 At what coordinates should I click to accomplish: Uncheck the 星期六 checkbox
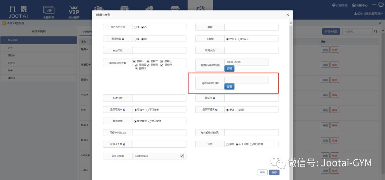coord(162,65)
